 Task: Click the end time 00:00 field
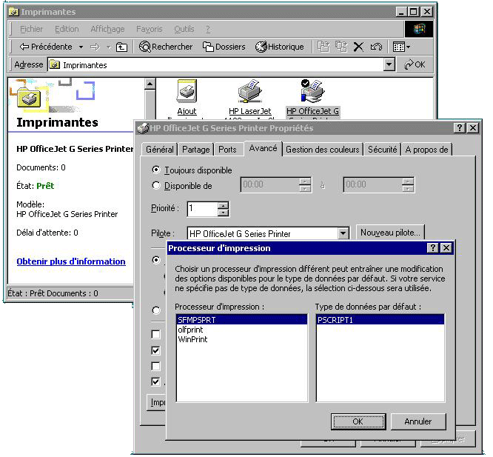click(x=373, y=184)
